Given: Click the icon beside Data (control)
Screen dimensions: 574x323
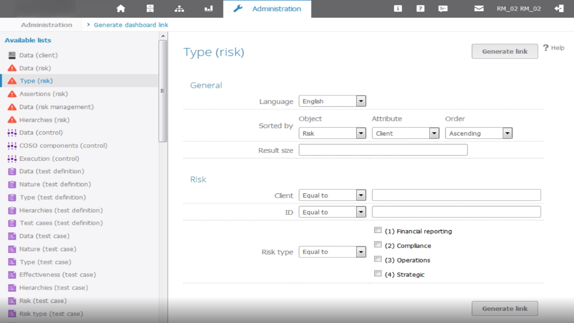Looking at the screenshot, I should click(x=12, y=132).
